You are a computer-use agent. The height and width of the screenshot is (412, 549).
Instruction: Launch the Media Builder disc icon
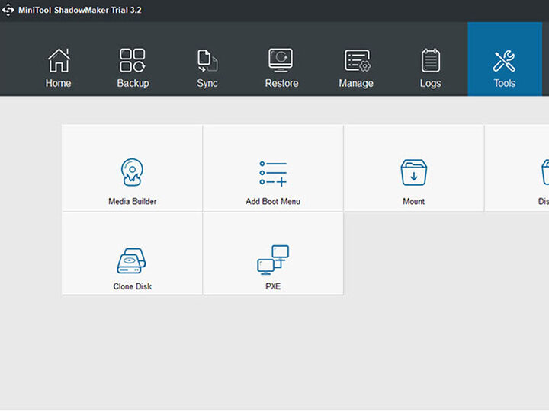pyautogui.click(x=132, y=173)
